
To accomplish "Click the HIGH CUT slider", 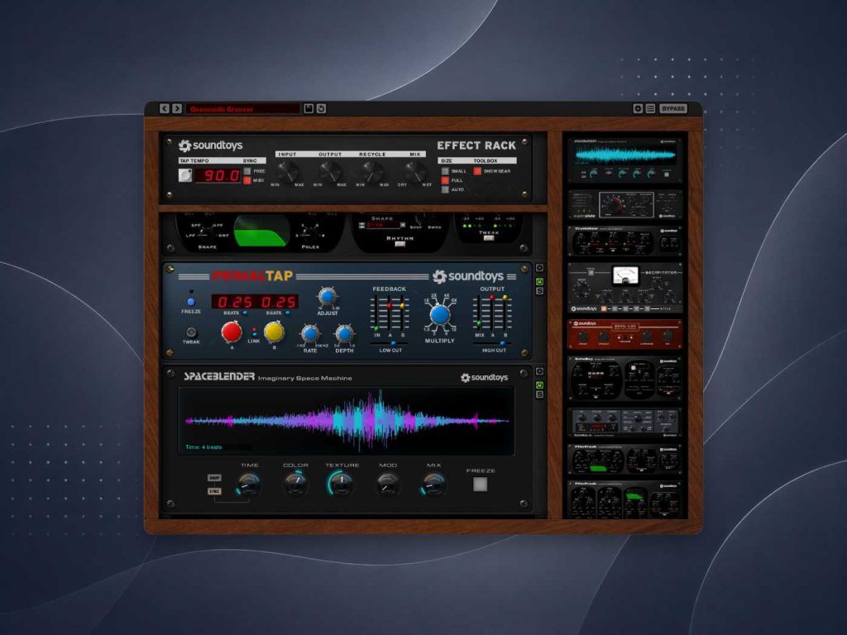I will 493,343.
